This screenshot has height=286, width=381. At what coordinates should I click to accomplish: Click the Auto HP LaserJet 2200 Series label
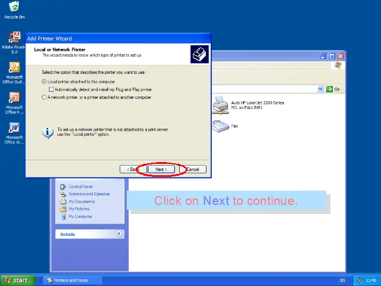pos(258,105)
